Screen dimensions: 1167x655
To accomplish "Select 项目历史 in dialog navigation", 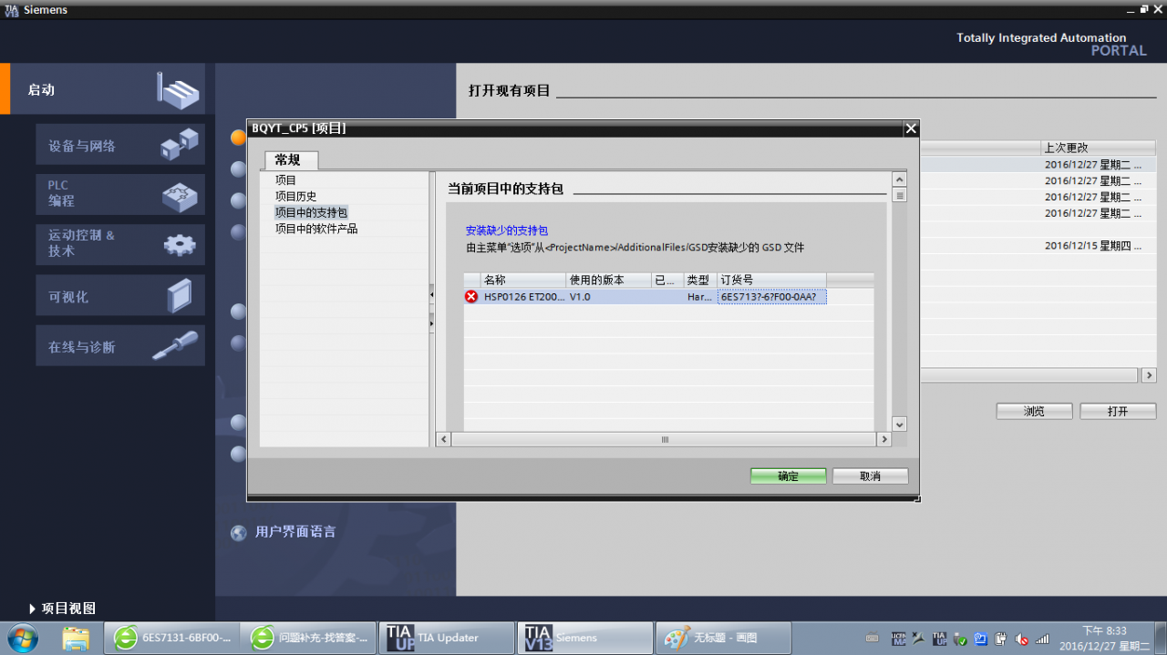I will (295, 196).
